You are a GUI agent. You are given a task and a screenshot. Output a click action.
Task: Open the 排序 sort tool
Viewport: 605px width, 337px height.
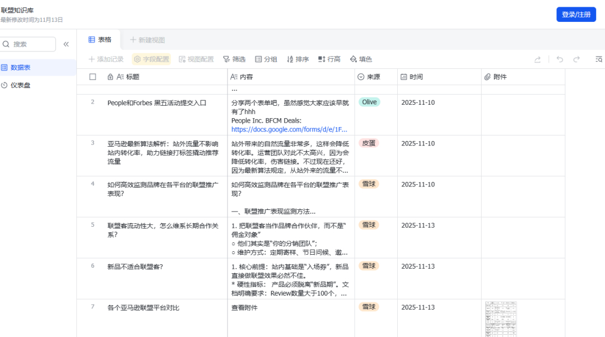297,59
